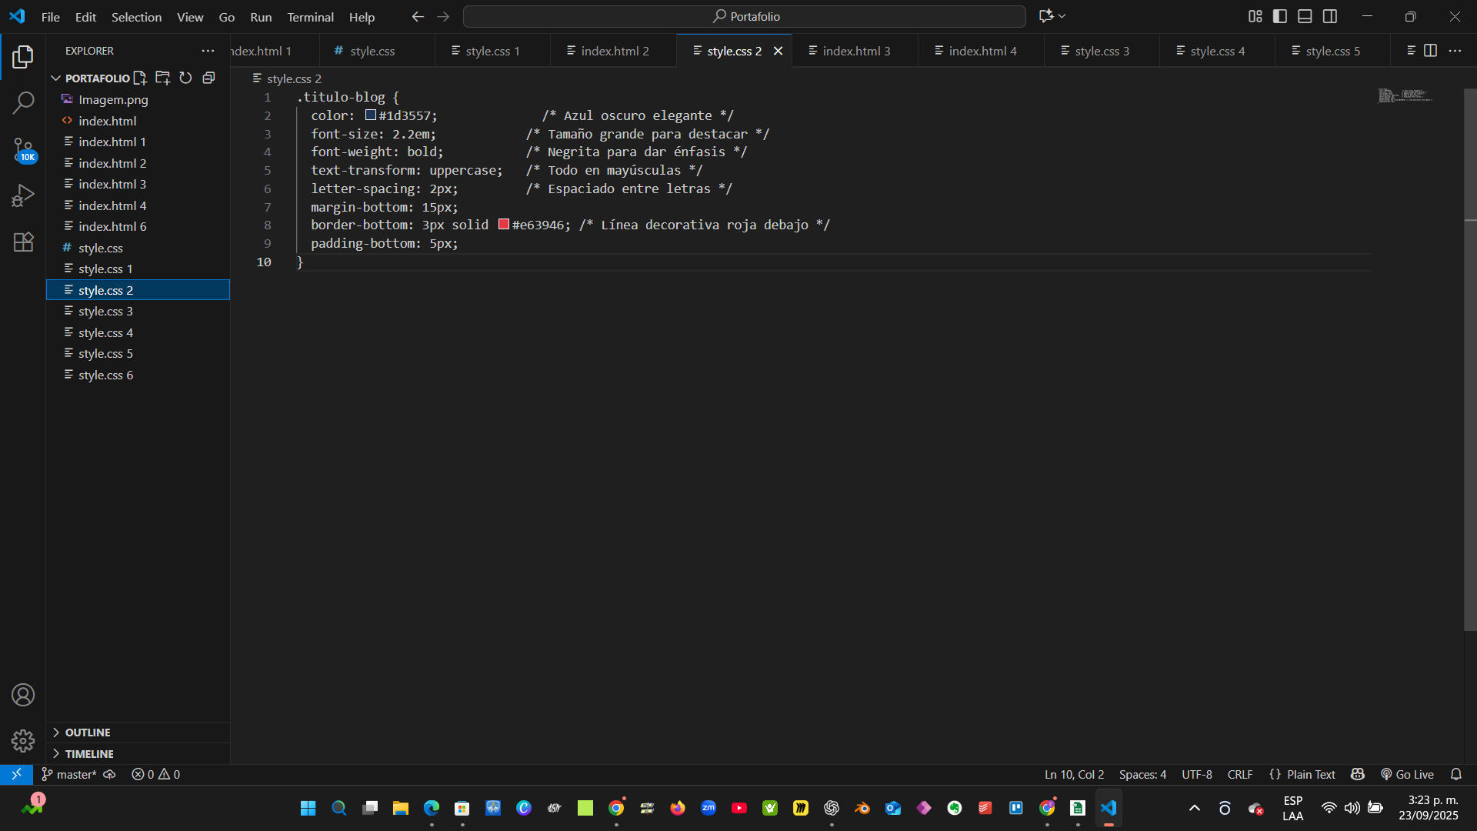This screenshot has width=1477, height=831.
Task: Switch to the index.html 4 tab
Action: [982, 51]
